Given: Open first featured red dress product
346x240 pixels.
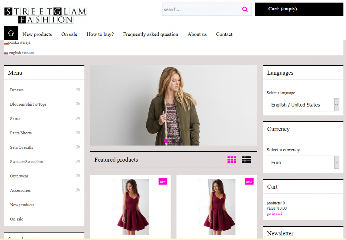Looking at the screenshot, I should pos(130,207).
